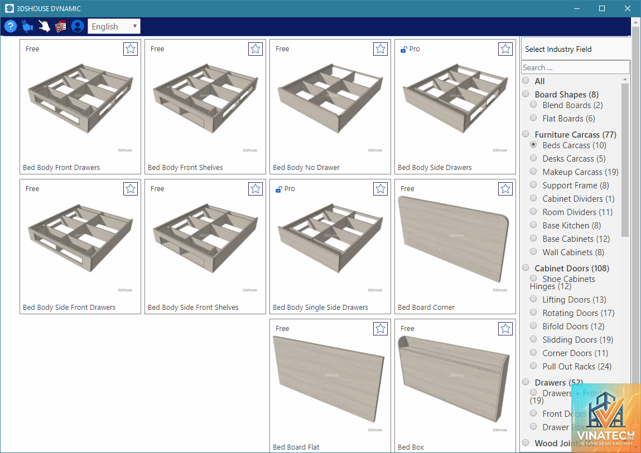The image size is (641, 453).
Task: Favorite the Bed Body Side Drawers star
Action: click(505, 49)
